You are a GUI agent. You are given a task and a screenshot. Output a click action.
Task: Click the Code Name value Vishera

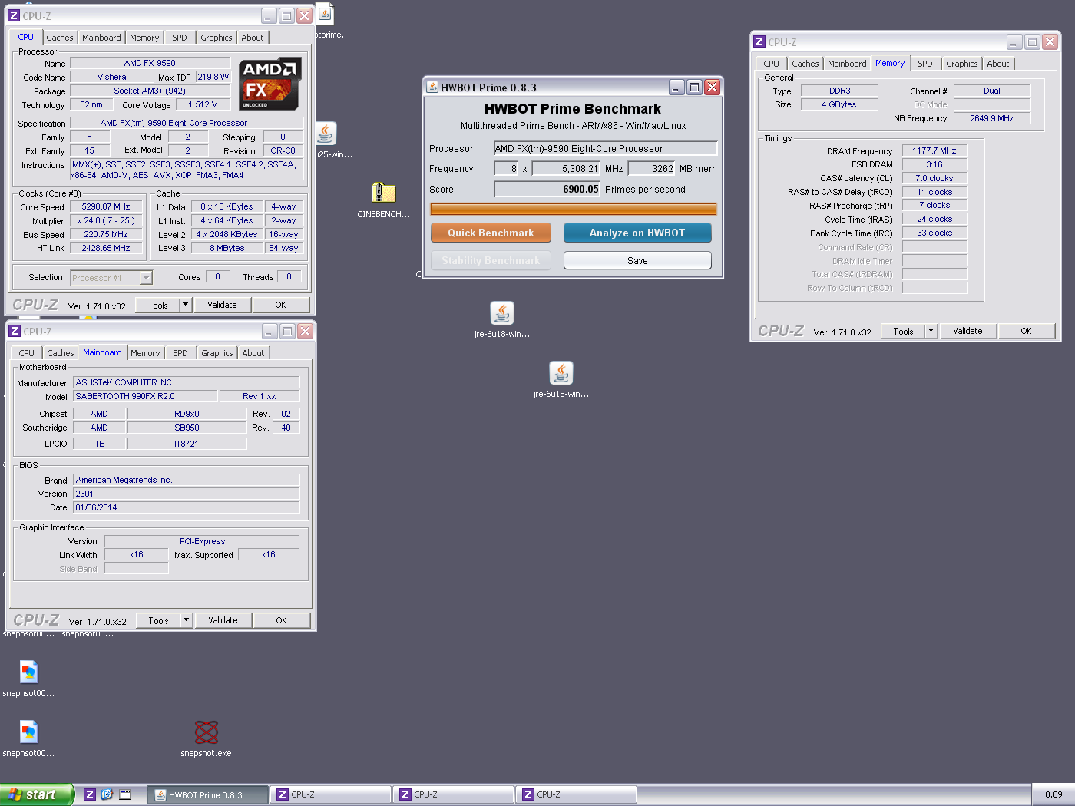112,77
